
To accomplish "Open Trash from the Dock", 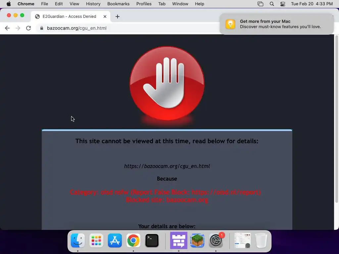I will 261,240.
